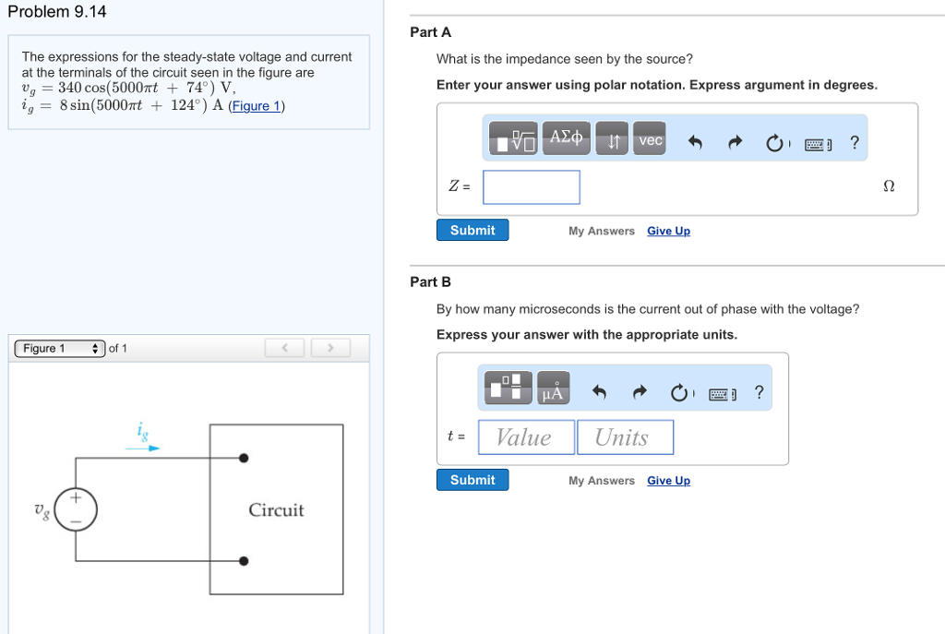Click the subscript/superscript arrows icon
Viewport: 945px width, 634px height.
click(x=612, y=137)
